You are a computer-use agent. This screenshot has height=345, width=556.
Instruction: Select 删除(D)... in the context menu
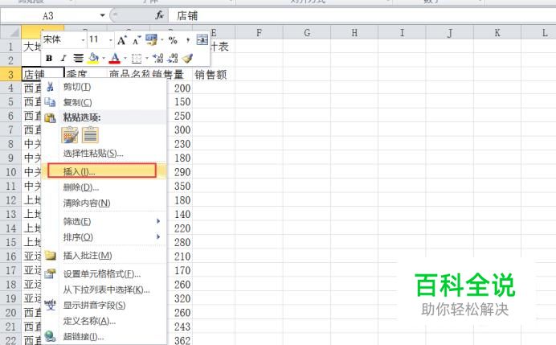pos(104,187)
